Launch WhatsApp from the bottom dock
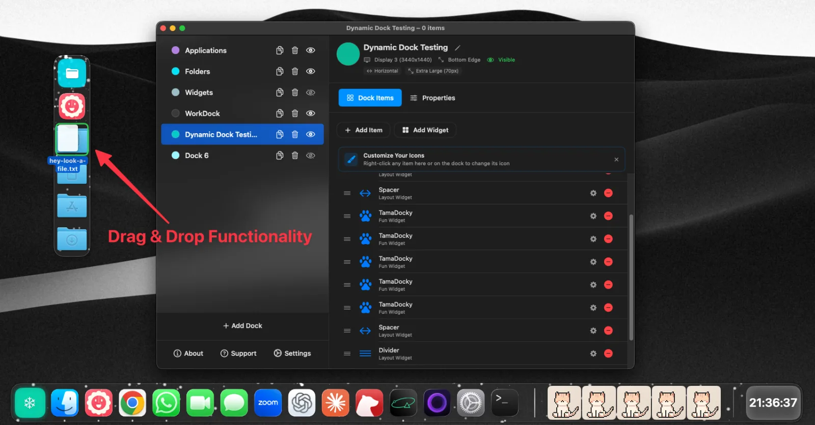 [x=166, y=403]
